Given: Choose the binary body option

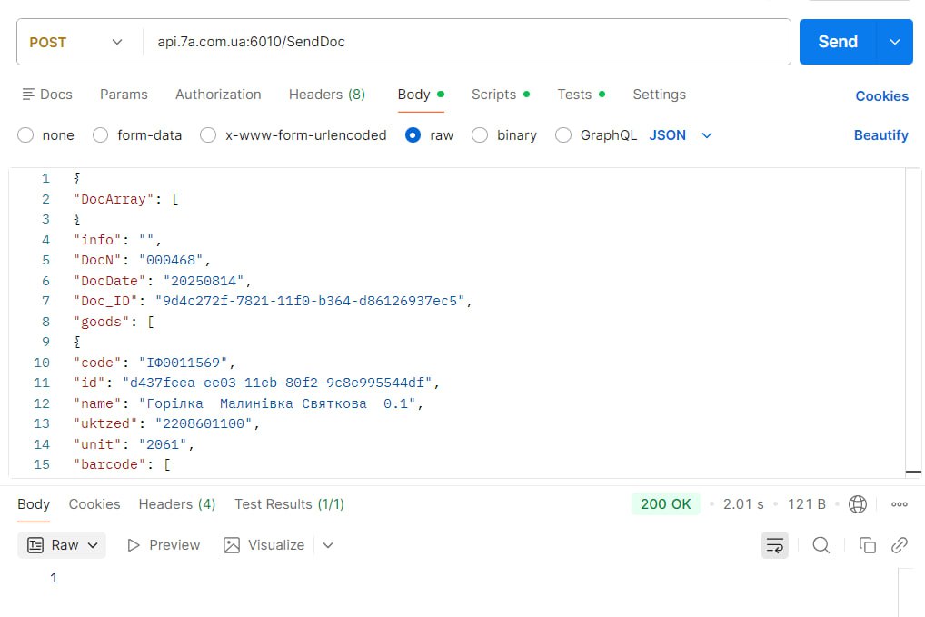Looking at the screenshot, I should point(481,135).
